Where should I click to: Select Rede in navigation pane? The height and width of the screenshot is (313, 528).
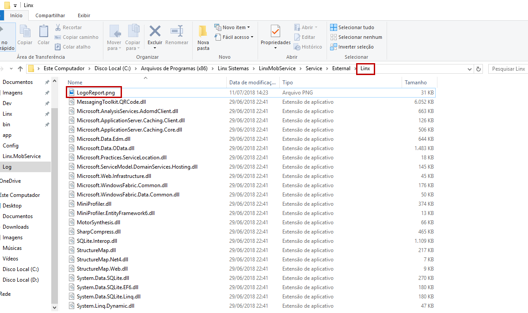click(x=5, y=294)
